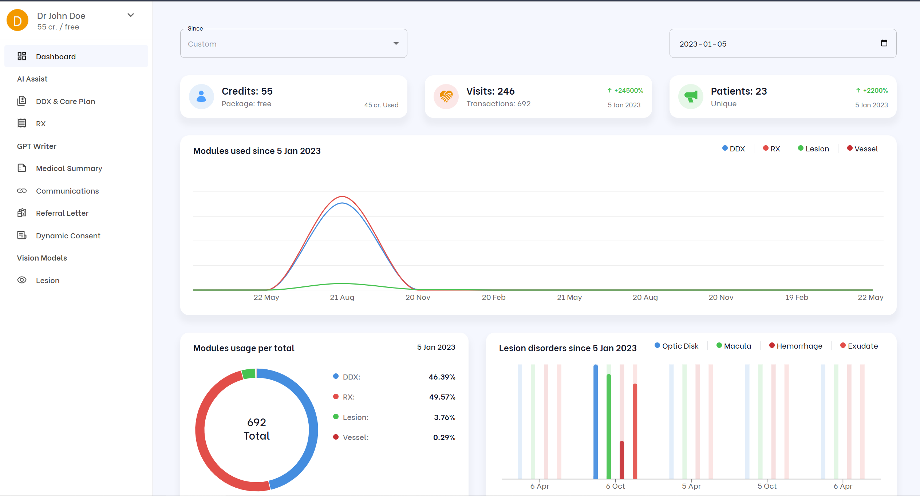The width and height of the screenshot is (920, 496).
Task: Open the Referral Letter menu item
Action: (x=62, y=213)
